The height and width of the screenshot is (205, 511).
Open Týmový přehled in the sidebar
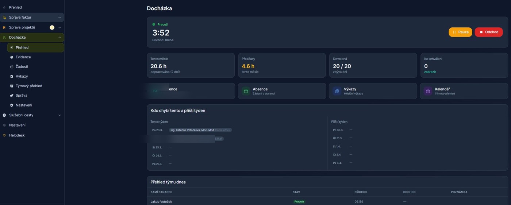click(29, 86)
